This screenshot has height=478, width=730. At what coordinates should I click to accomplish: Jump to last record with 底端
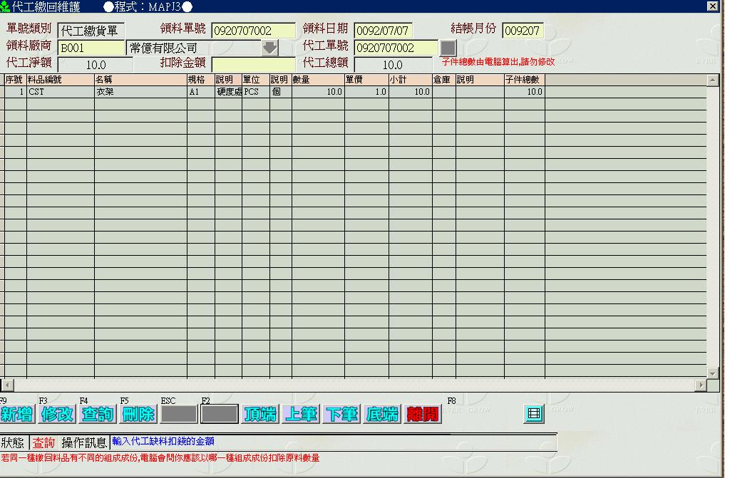pos(382,415)
